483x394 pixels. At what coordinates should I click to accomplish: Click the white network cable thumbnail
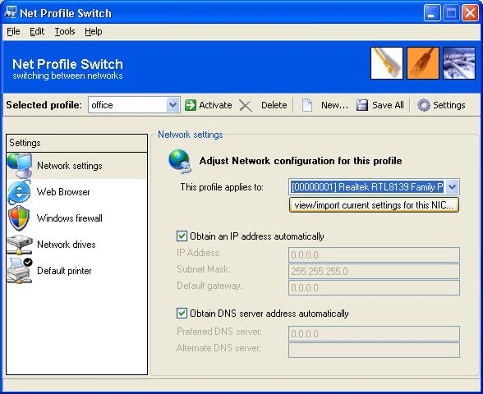386,63
